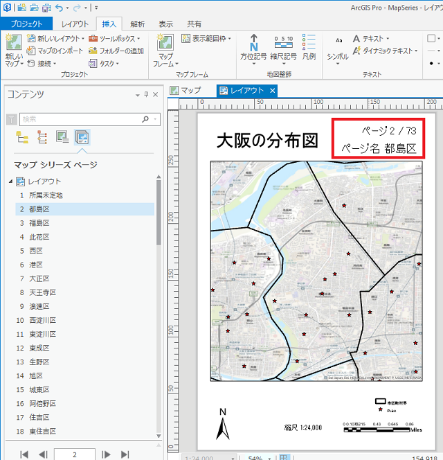Click the 縮尺 1:24,000 text on layout
Screen dimensions: 443x460
303,427
